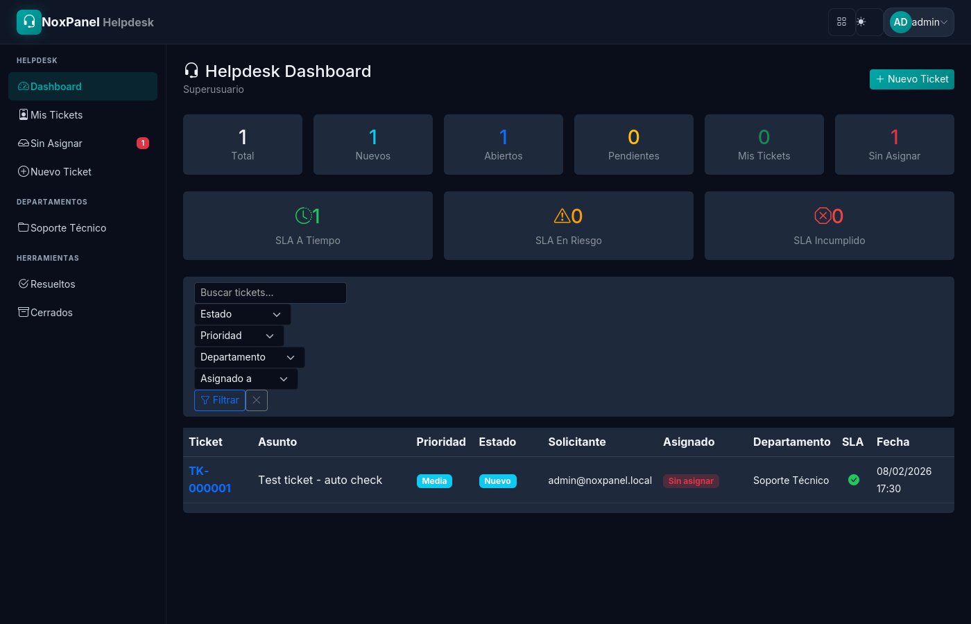Screen dimensions: 971x624
Task: Expand the Estado dropdown filter
Action: click(x=242, y=314)
